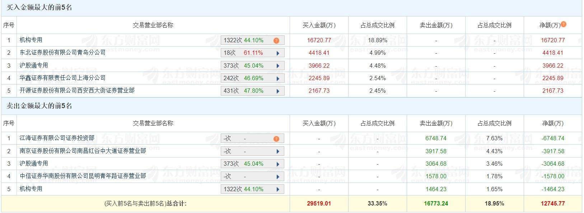Open 东北证券股份有限公司青岛分公司 link
Screen dimensions: 584x213
[x=62, y=53]
